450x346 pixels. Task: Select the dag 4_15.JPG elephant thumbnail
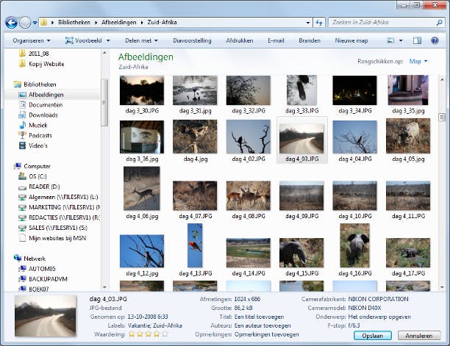[x=301, y=253]
